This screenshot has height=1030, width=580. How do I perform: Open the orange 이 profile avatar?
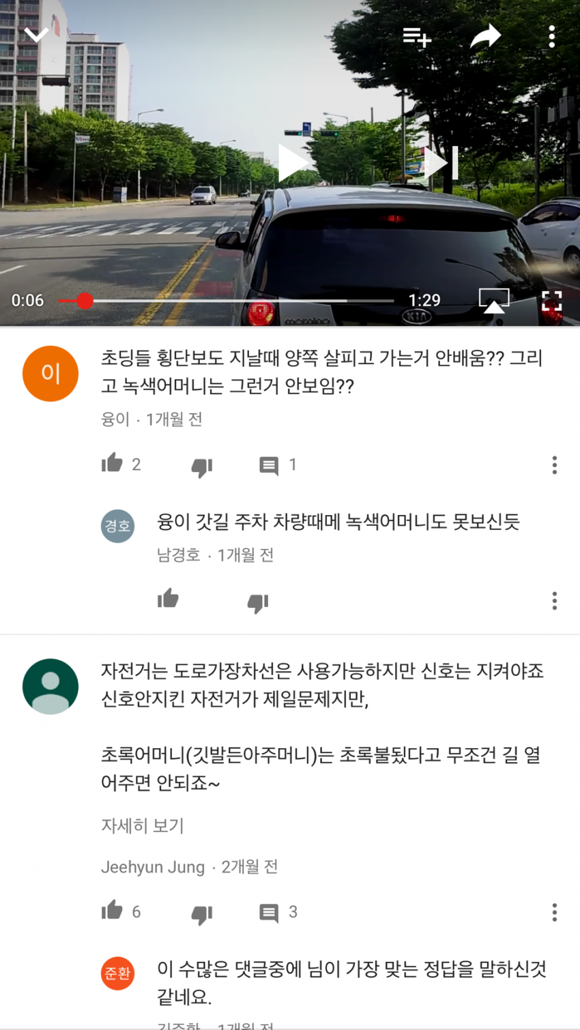click(x=50, y=373)
